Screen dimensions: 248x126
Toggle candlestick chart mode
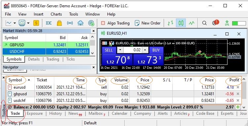pos(181,23)
